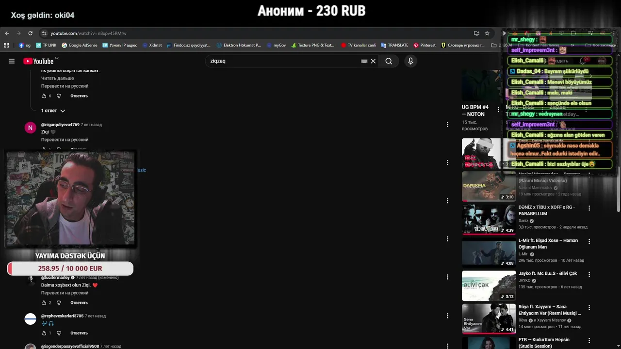
Task: Play the PARABELLUM video thumbnail
Action: 489,220
